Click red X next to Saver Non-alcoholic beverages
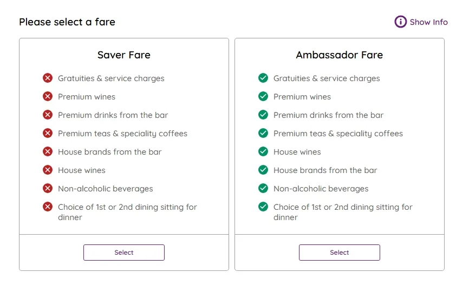Viewport: 469px width, 292px height. coord(48,189)
